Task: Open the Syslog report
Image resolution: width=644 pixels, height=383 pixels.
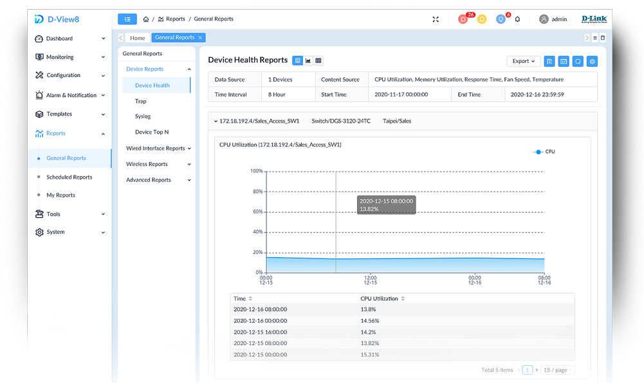Action: click(143, 116)
